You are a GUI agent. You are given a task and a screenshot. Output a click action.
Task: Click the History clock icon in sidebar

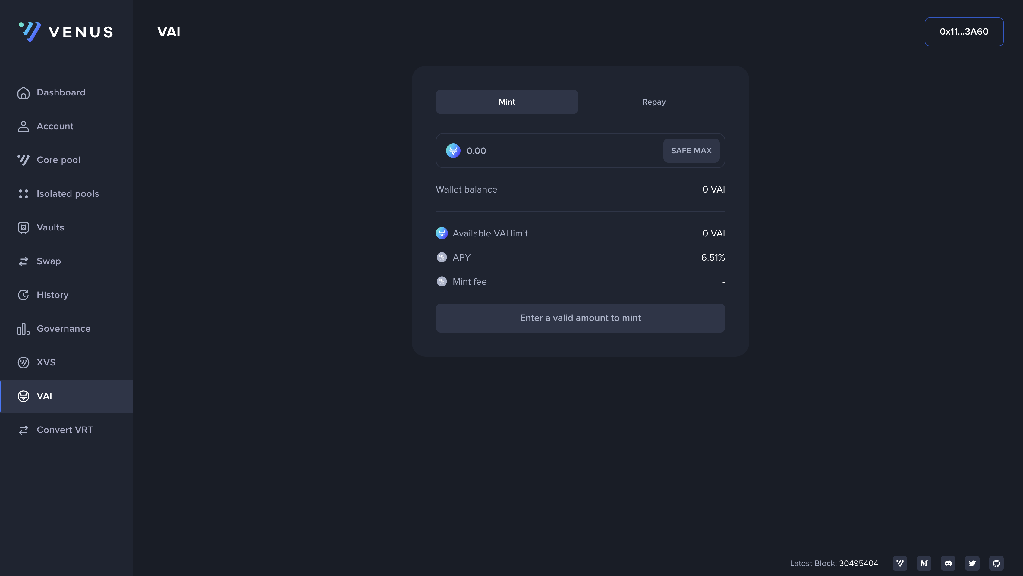(24, 295)
